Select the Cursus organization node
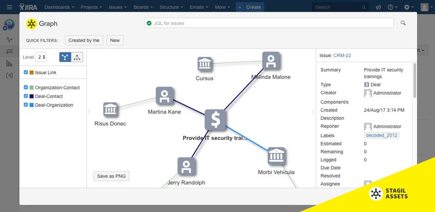435x212 pixels. [205, 64]
